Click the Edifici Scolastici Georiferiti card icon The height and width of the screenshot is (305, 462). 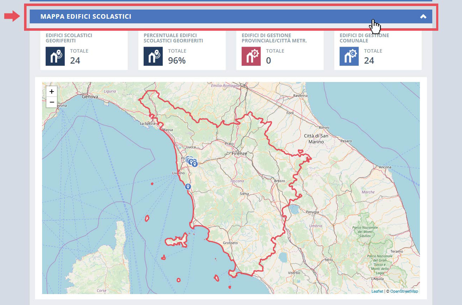click(55, 56)
